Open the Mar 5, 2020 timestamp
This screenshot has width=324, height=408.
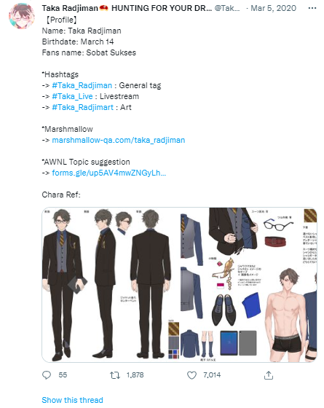[273, 8]
